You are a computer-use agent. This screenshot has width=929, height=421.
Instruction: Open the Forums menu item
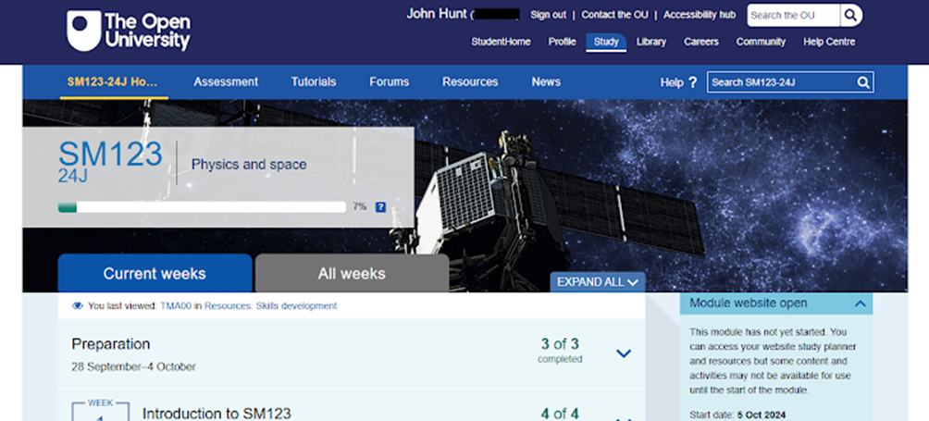390,81
